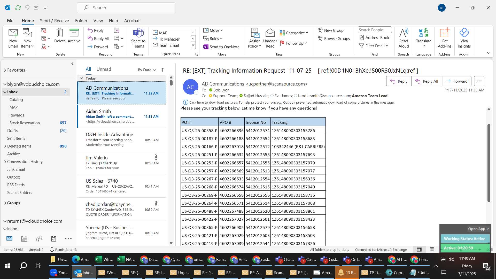Click the Archive icon in ribbon
Viewport: 496px width, 279px height.
[74, 33]
